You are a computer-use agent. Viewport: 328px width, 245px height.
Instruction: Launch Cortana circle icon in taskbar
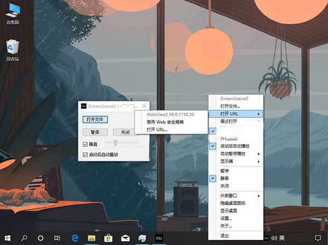[x=40, y=238]
